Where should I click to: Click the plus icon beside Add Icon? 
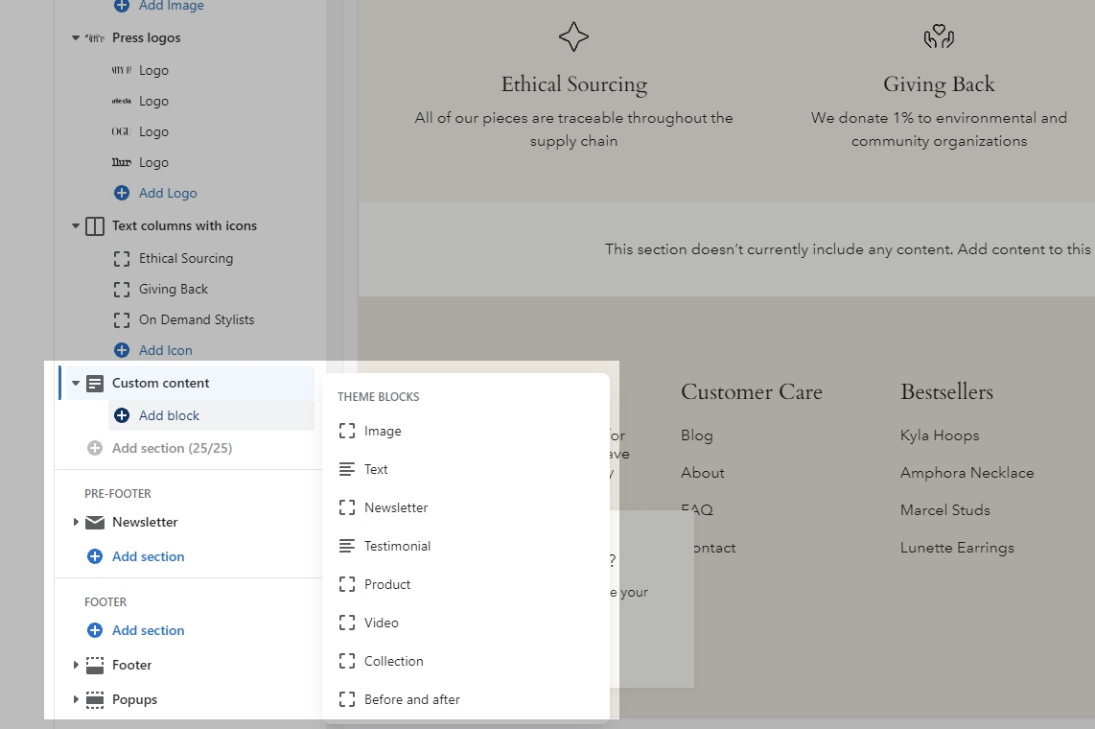pyautogui.click(x=122, y=350)
